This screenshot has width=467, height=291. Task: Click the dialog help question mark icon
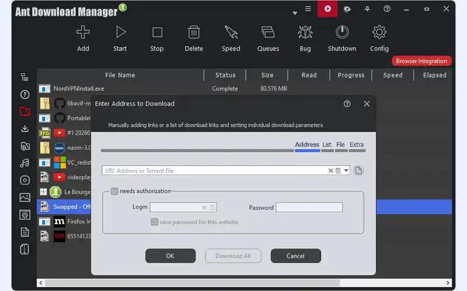(x=347, y=104)
